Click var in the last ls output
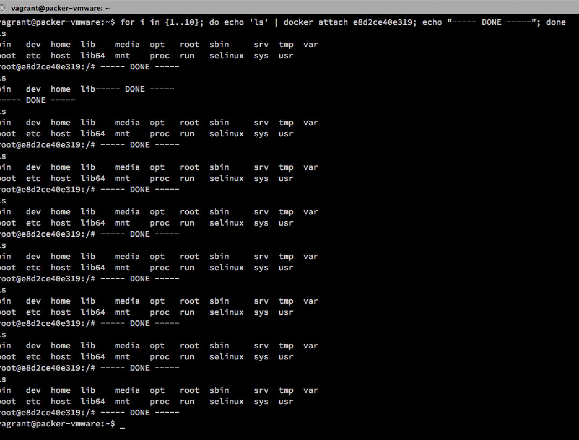 click(311, 390)
